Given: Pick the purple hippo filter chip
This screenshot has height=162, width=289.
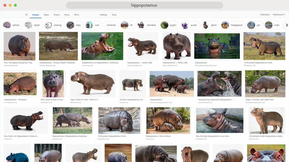Looking at the screenshot, I should [x=189, y=25].
